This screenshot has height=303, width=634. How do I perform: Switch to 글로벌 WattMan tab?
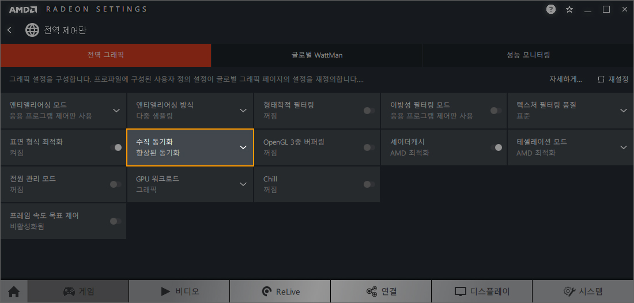coord(317,55)
